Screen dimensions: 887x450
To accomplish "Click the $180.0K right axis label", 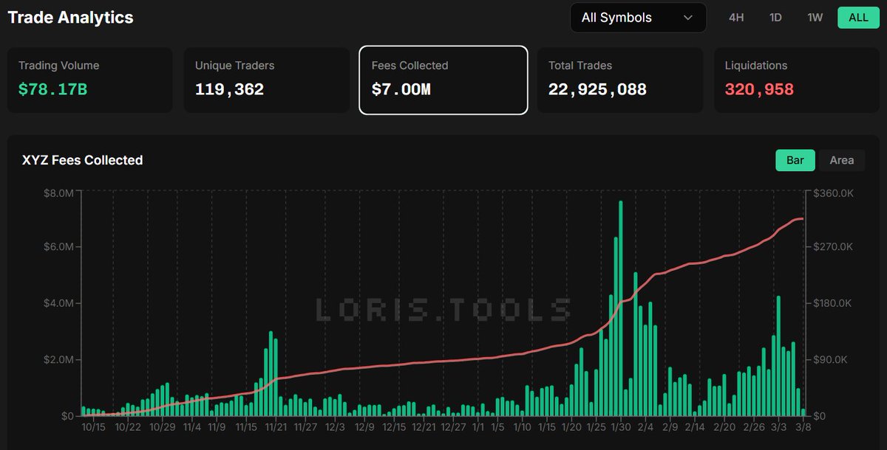I will point(833,303).
